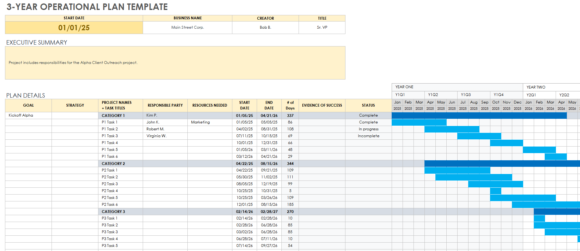The width and height of the screenshot is (580, 251).
Task: Click the CATEGORY 1 row label
Action: click(113, 115)
